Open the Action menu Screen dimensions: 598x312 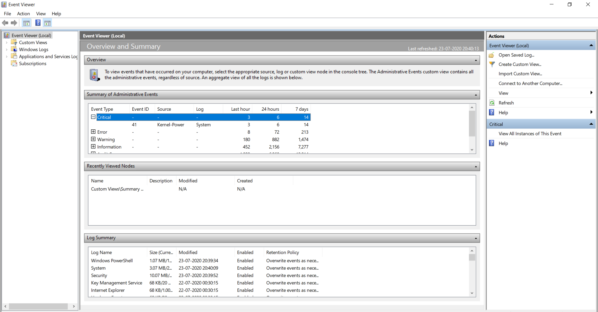click(x=23, y=14)
